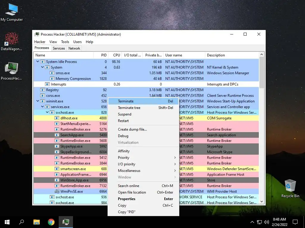Click icon beside WinStore.App.exe process
The width and height of the screenshot is (305, 228).
point(57,180)
